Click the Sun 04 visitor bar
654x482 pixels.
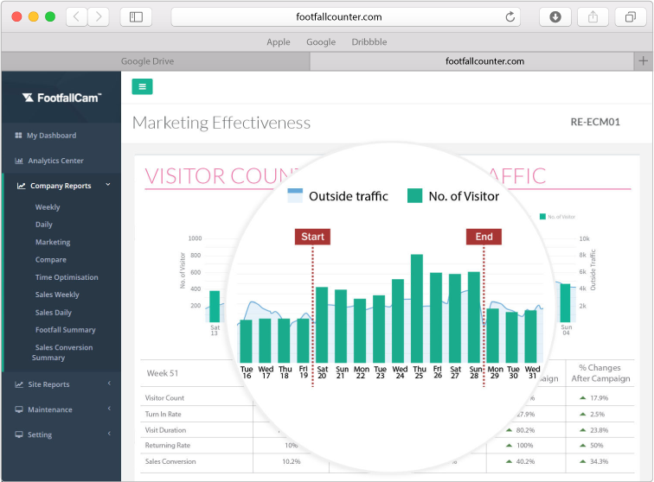pos(565,303)
